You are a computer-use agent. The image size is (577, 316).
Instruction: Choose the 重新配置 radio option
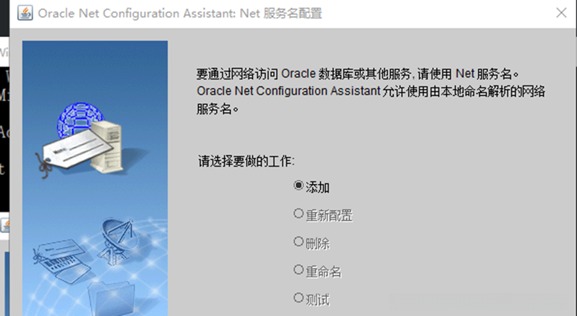click(x=298, y=214)
